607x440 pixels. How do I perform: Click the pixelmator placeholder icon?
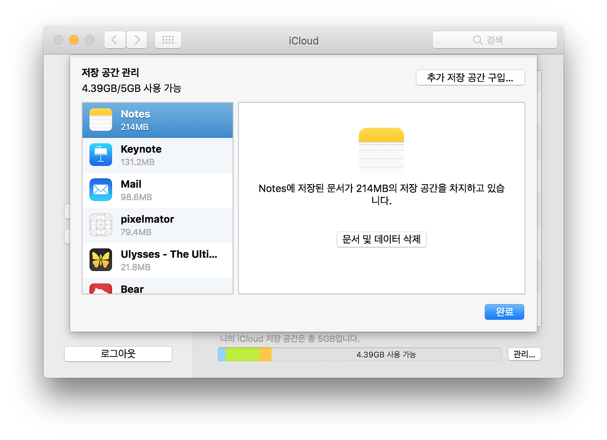click(101, 225)
